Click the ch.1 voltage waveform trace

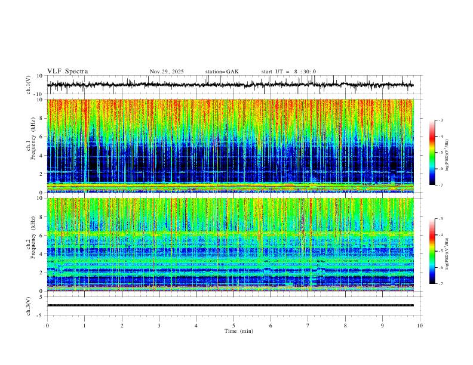(230, 85)
